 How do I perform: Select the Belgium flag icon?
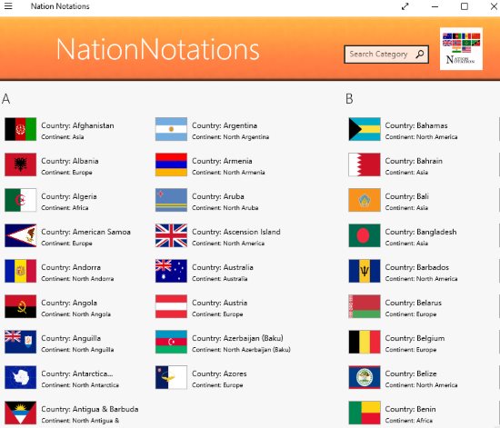pos(365,342)
